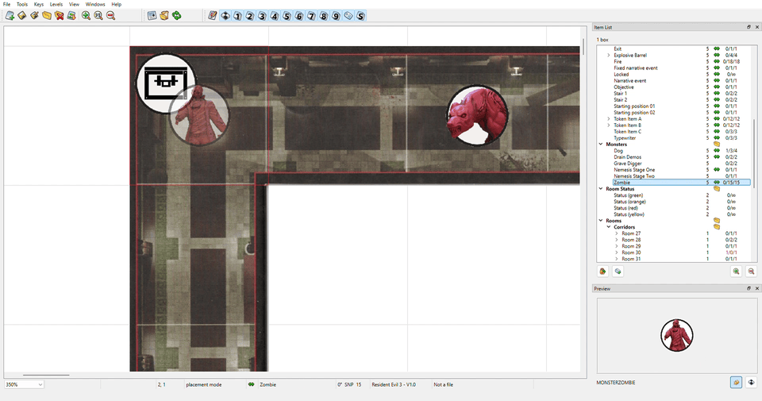Collapse the Monsters category
This screenshot has height=401, width=762.
[x=601, y=145]
